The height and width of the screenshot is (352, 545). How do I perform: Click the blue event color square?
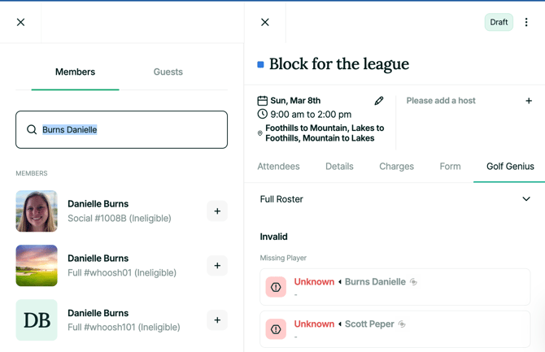260,64
